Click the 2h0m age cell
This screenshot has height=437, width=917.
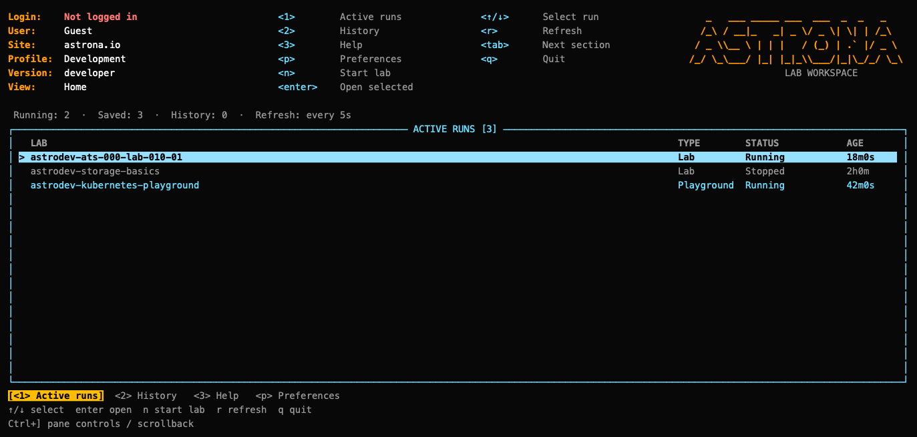(858, 171)
